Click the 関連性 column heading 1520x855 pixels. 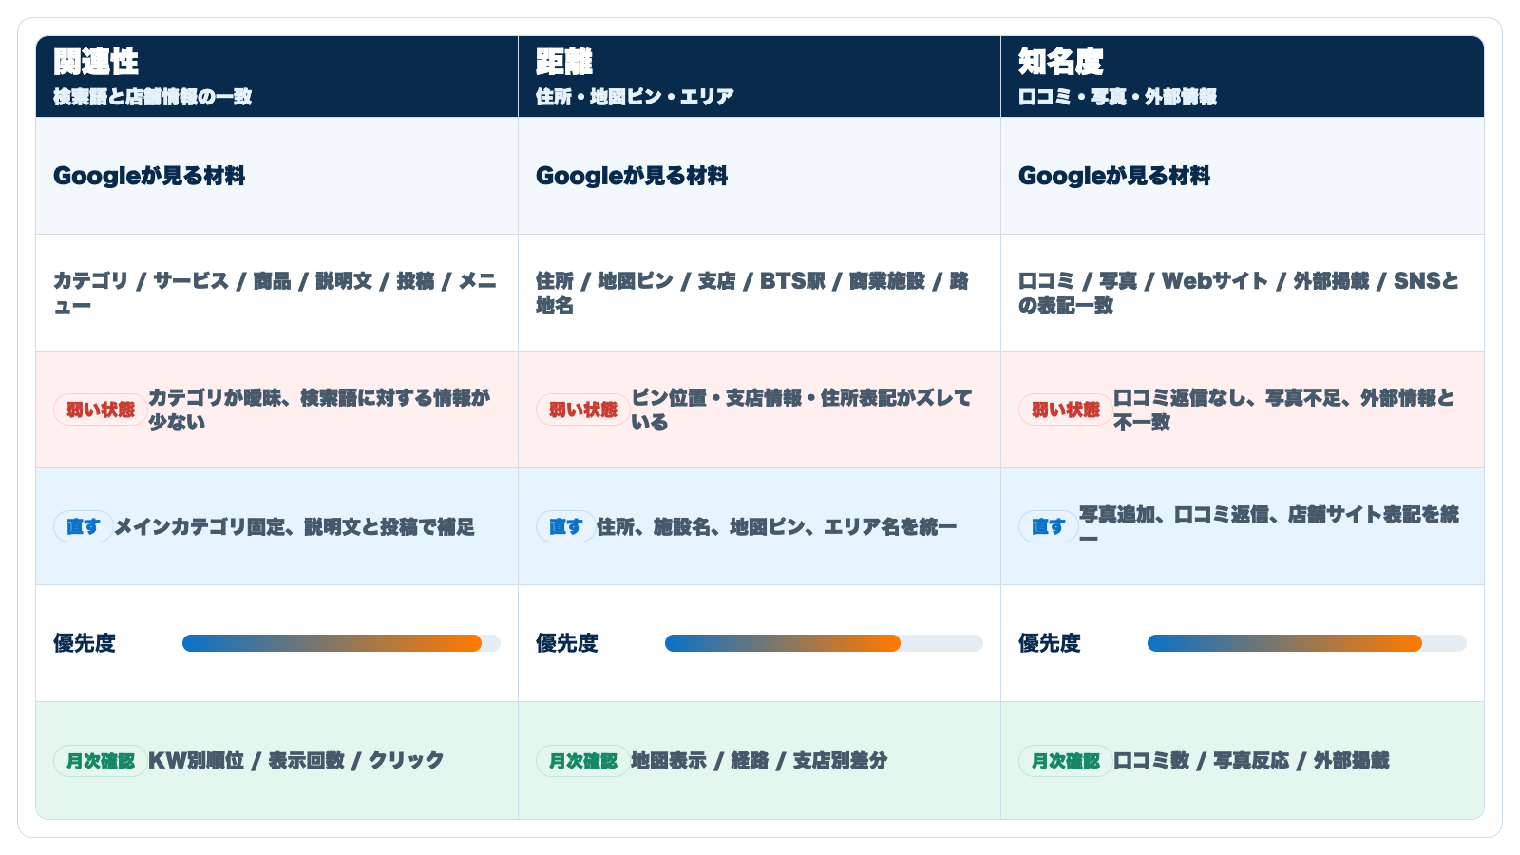(96, 63)
